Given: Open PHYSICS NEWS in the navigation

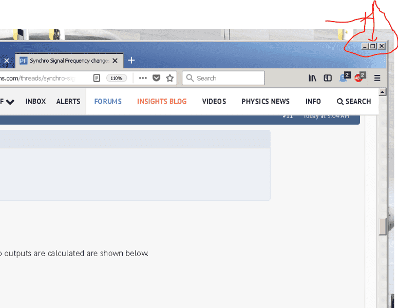Looking at the screenshot, I should pos(266,102).
